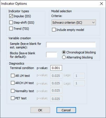
Task: Click the Sample input field
Action: coord(71,45)
